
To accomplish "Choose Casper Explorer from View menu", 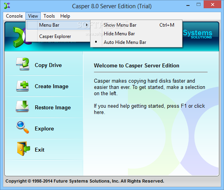I will click(58, 36).
